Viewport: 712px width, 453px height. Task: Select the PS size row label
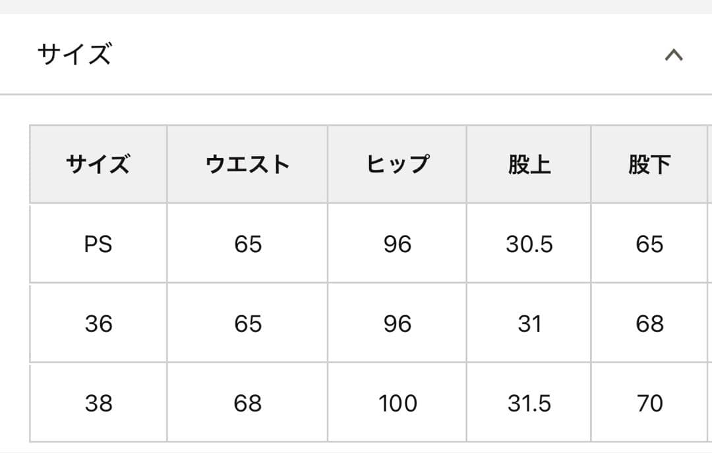pyautogui.click(x=98, y=244)
